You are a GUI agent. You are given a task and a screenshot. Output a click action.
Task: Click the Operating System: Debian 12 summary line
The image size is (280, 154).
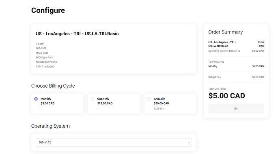pyautogui.click(x=224, y=51)
